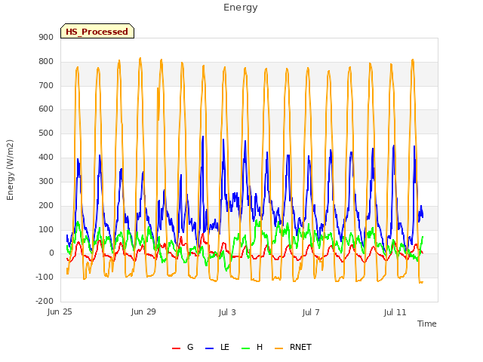The width and height of the screenshot is (483, 362).
Task: Click the -100 y-axis tick label
Action: (x=45, y=277)
